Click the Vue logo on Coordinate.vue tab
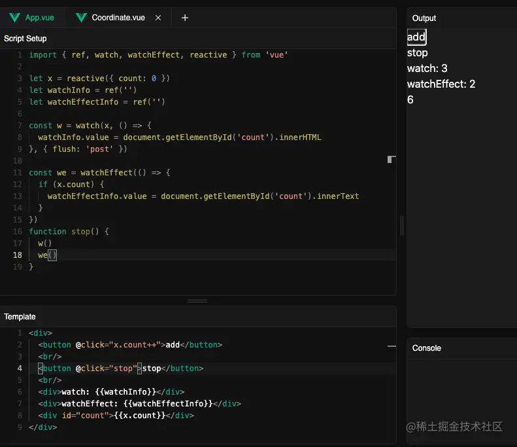This screenshot has height=447, width=517. [82, 18]
